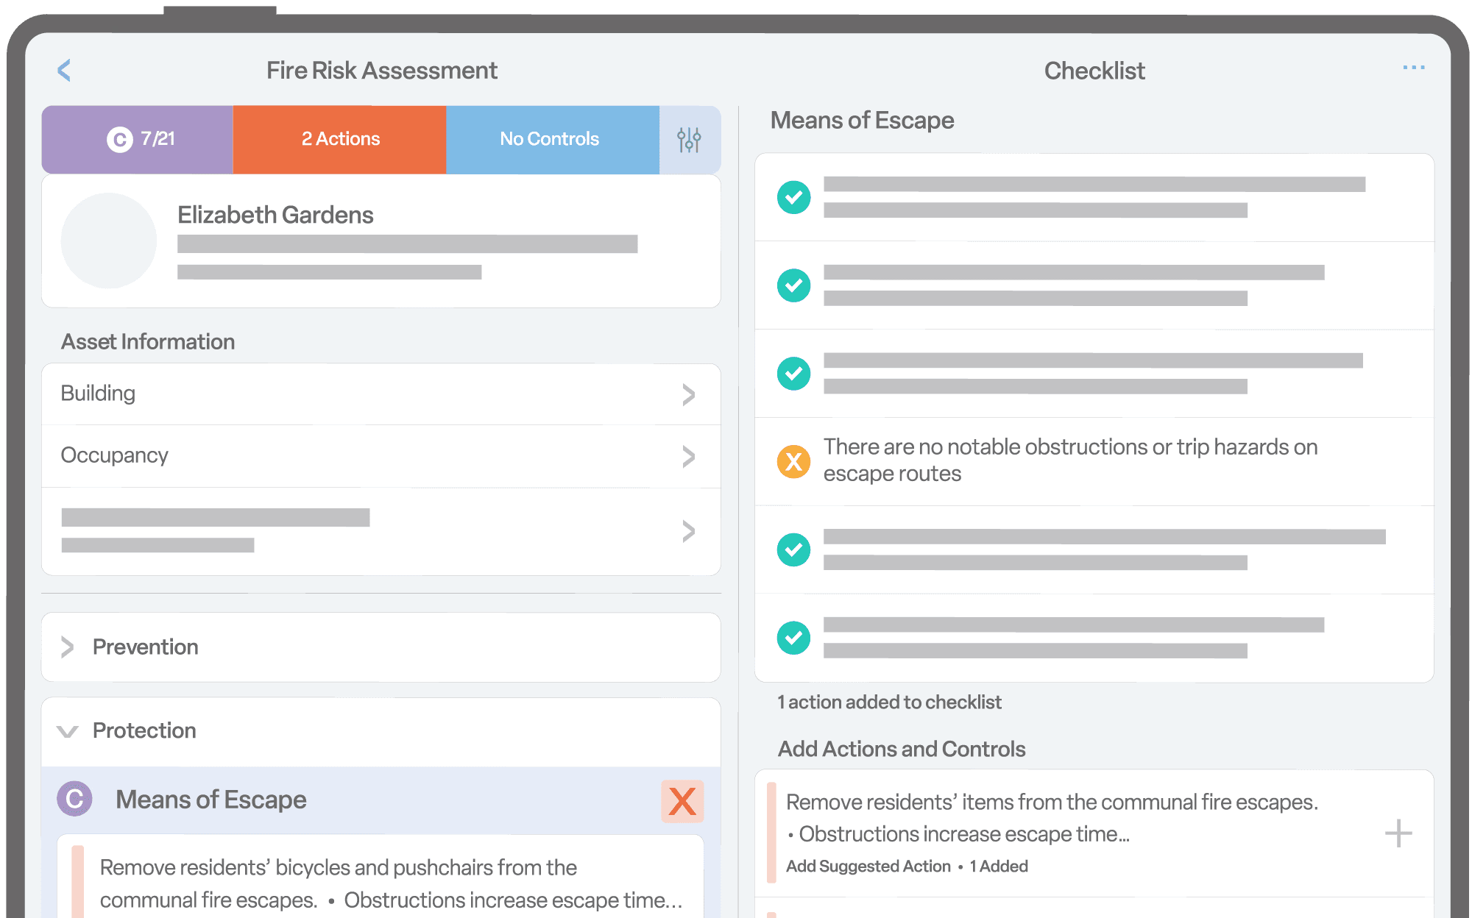Image resolution: width=1472 pixels, height=918 pixels.
Task: Select the 2 Actions segment
Action: coord(339,139)
